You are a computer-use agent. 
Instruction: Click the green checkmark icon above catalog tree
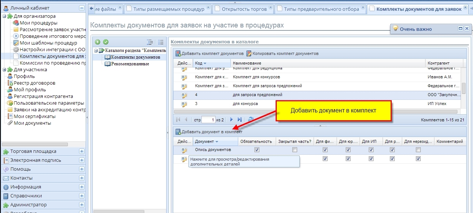coord(106,42)
